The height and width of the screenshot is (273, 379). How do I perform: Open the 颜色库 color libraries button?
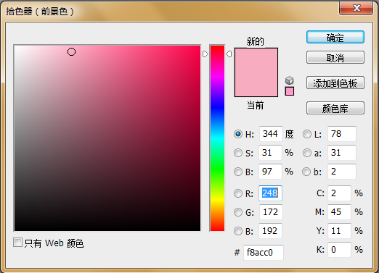[x=335, y=108]
